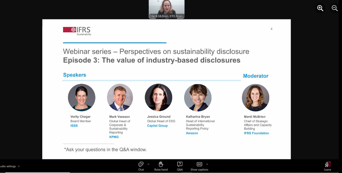Viewport: 342px width, 173px height.
Task: Click the name Mardi McBrien under photo
Action: tap(254, 117)
